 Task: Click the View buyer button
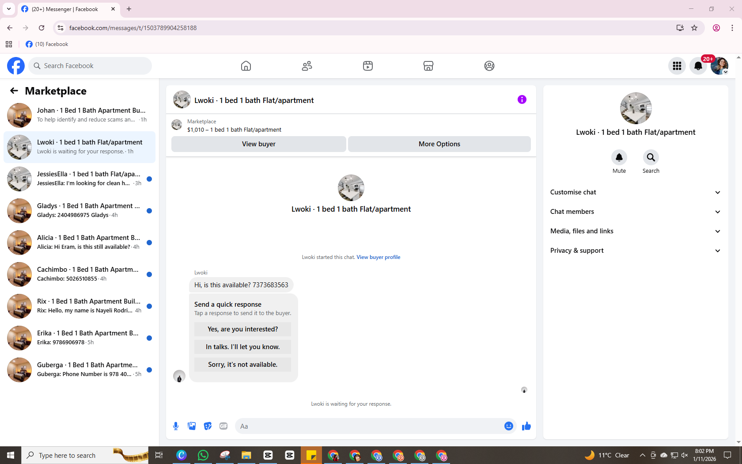(x=259, y=144)
